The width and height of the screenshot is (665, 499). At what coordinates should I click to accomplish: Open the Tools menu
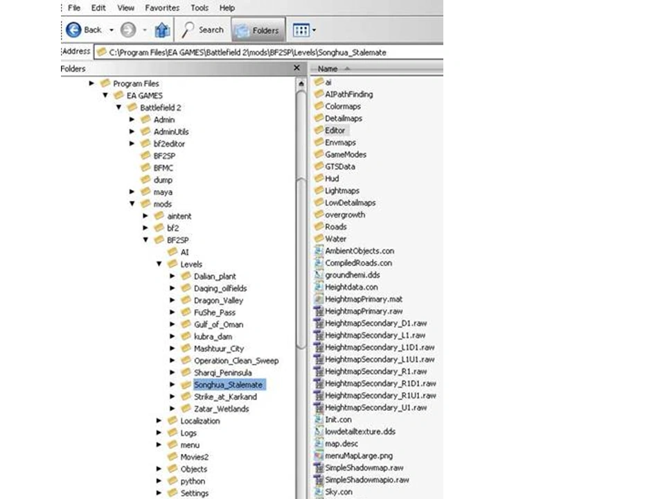pyautogui.click(x=199, y=8)
